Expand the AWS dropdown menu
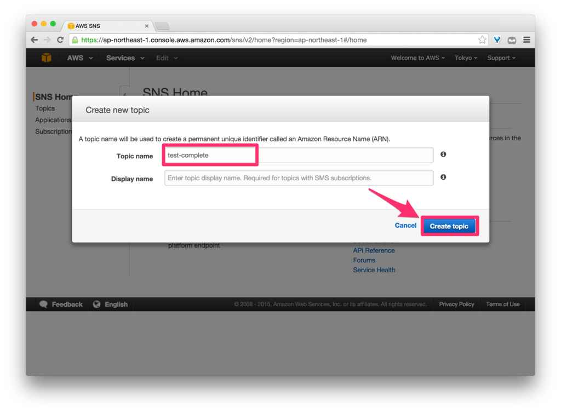The height and width of the screenshot is (413, 561). coord(80,58)
